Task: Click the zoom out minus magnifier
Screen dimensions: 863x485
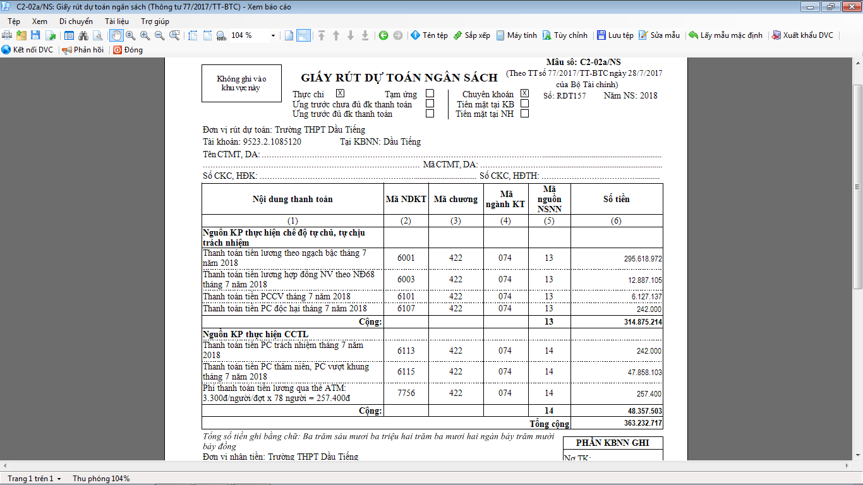Action: [x=160, y=35]
